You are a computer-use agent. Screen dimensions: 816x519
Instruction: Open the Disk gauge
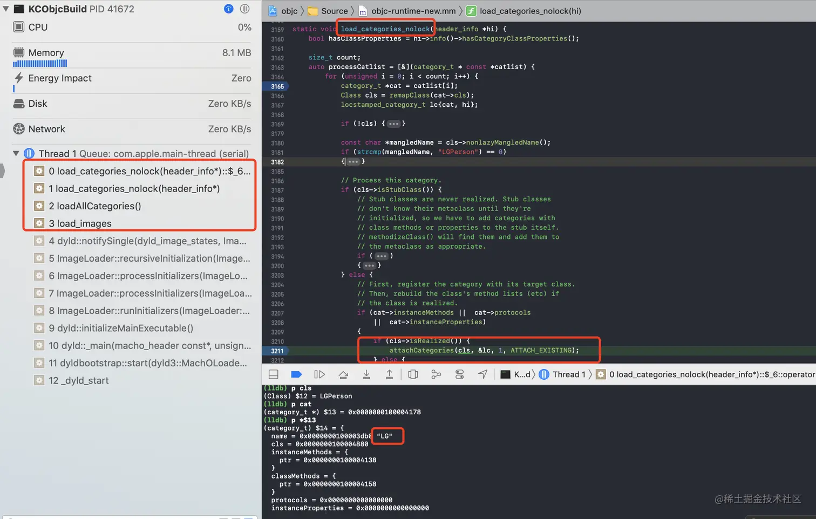(x=132, y=104)
